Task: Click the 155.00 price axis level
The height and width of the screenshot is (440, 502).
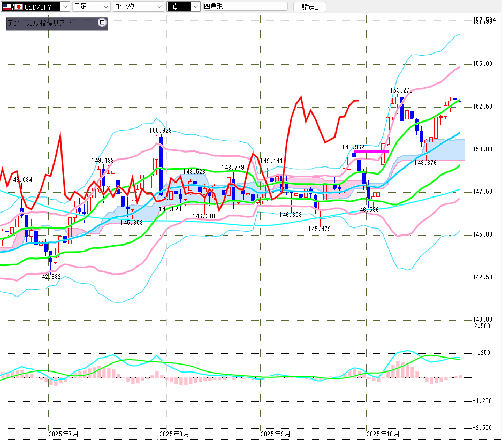Action: 482,64
